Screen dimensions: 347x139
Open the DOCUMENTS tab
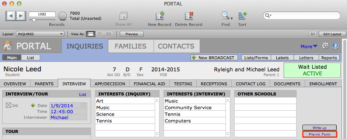tap(287, 84)
